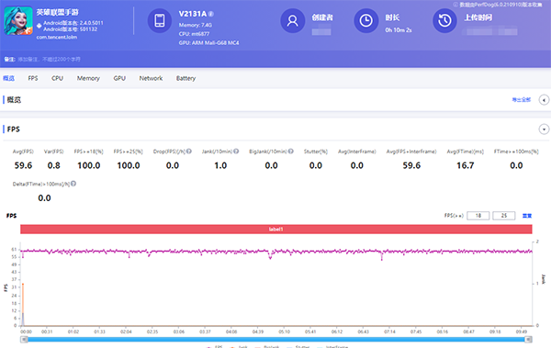Click the FPS threshold field showing 18
Image resolution: width=551 pixels, height=348 pixels.
click(478, 216)
